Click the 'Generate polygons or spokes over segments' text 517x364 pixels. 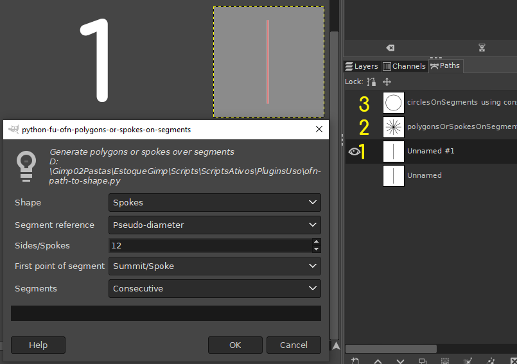click(142, 152)
